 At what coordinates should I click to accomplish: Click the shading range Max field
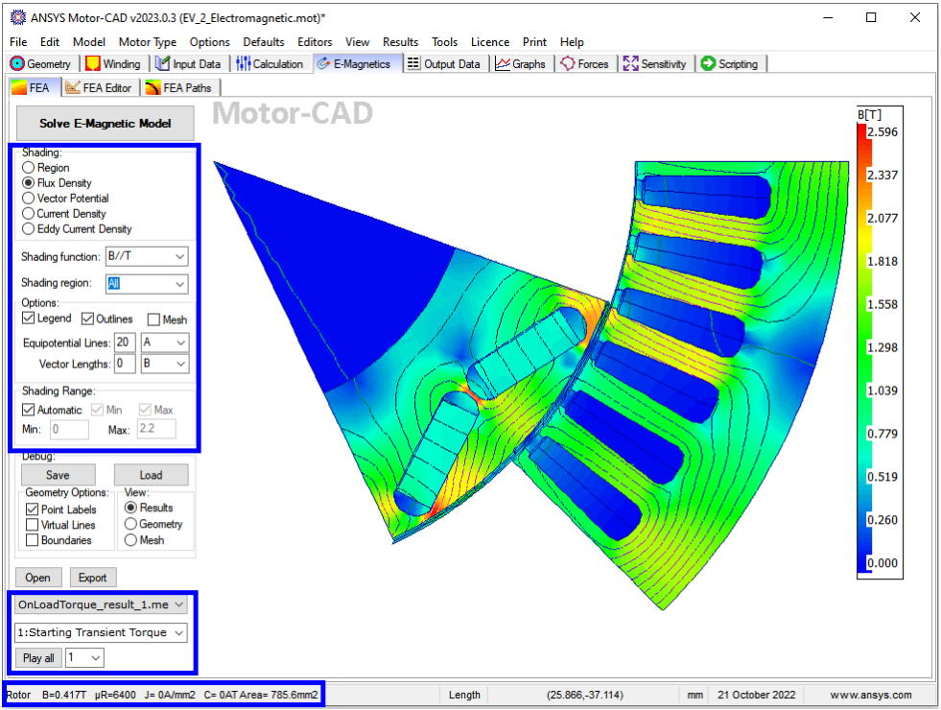point(156,429)
